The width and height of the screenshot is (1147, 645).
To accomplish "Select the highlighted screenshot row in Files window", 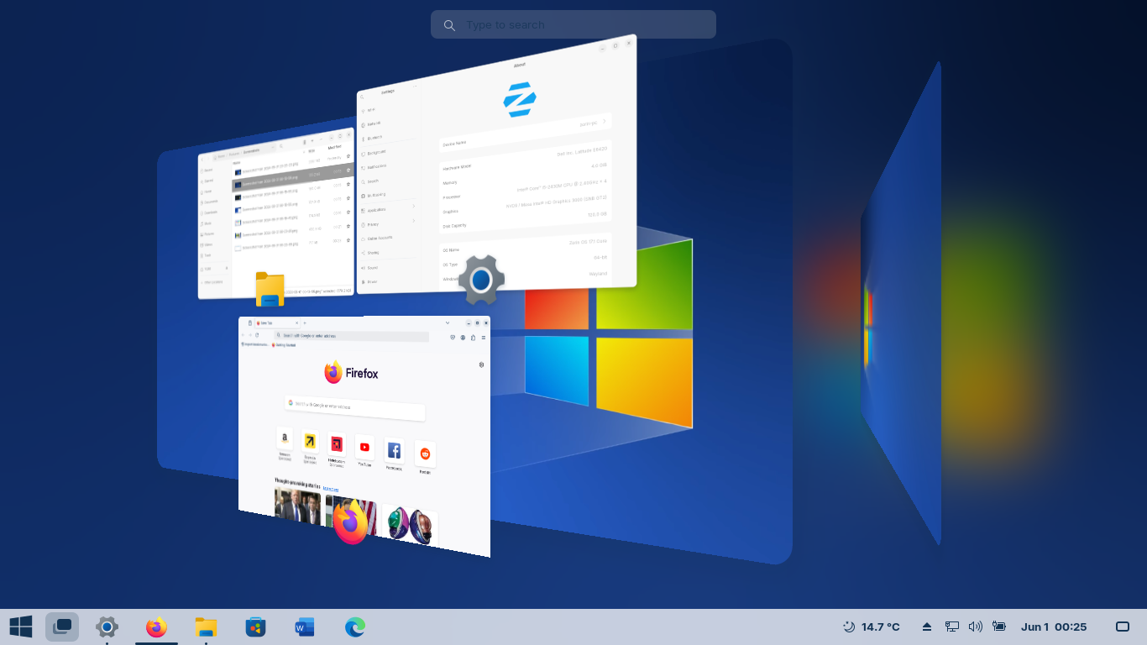I will click(292, 179).
